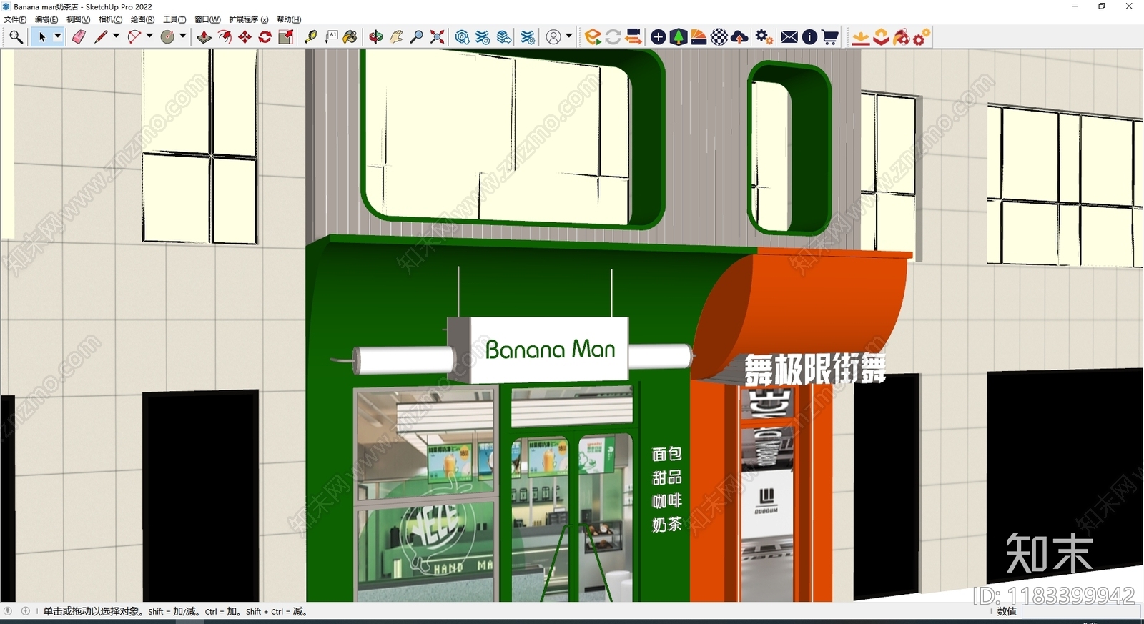The image size is (1144, 624).
Task: Open Enscape asset library tree icon
Action: (x=679, y=37)
